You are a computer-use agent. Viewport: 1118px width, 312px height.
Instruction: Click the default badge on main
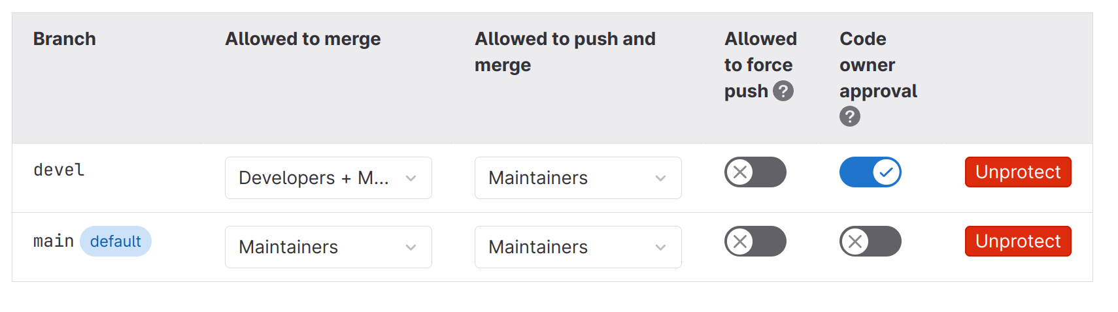coord(115,242)
